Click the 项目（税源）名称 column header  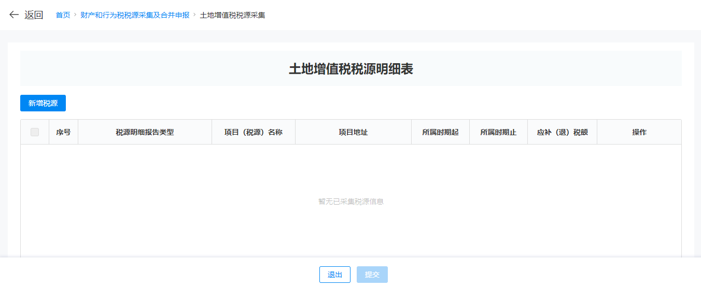253,132
